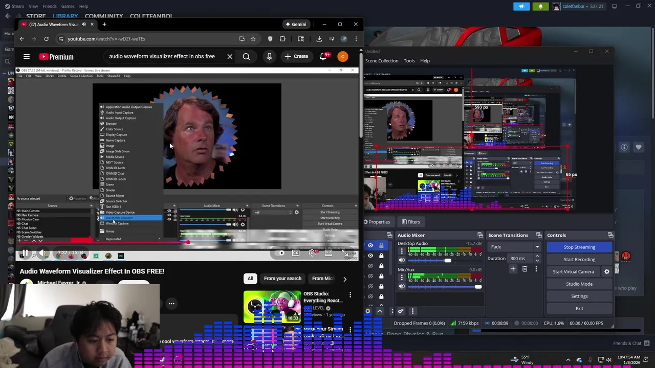655x368 pixels.
Task: Click Stop Streaming in OBS
Action: click(x=579, y=247)
